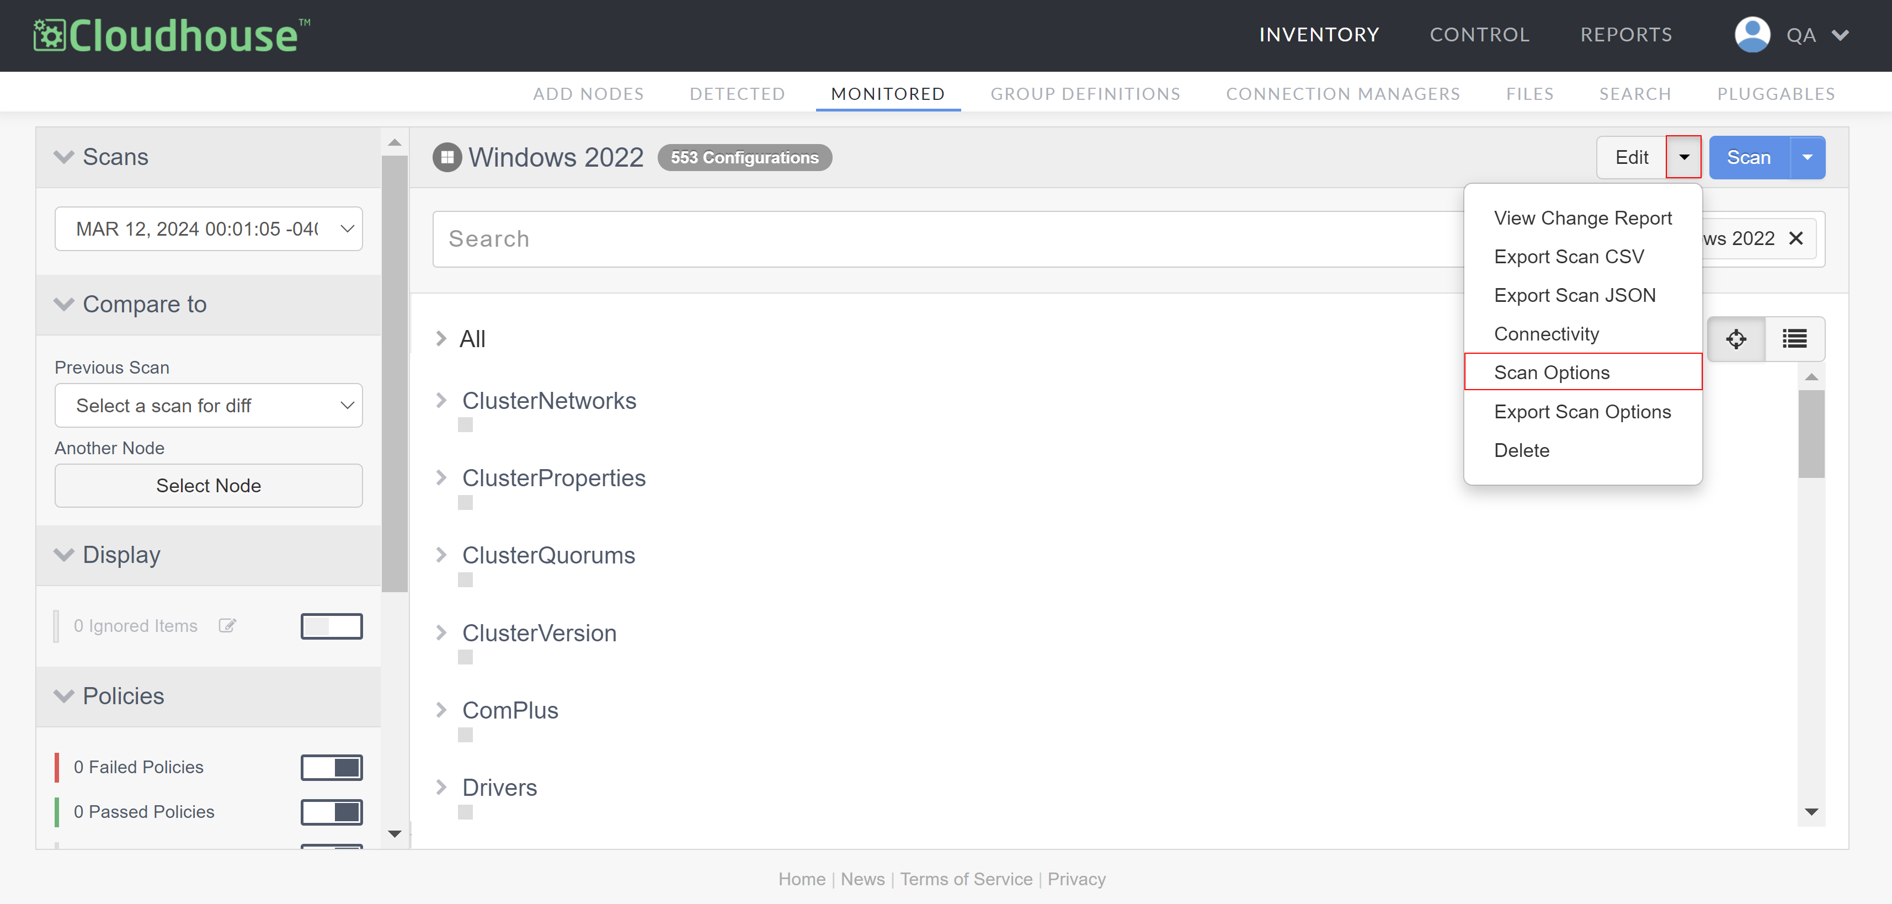Open the Files tab
Image resolution: width=1892 pixels, height=904 pixels.
(x=1530, y=94)
